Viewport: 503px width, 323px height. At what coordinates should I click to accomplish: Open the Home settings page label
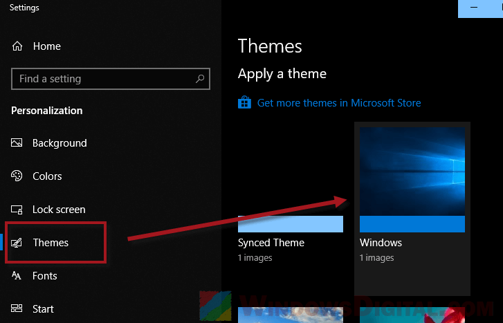(47, 46)
